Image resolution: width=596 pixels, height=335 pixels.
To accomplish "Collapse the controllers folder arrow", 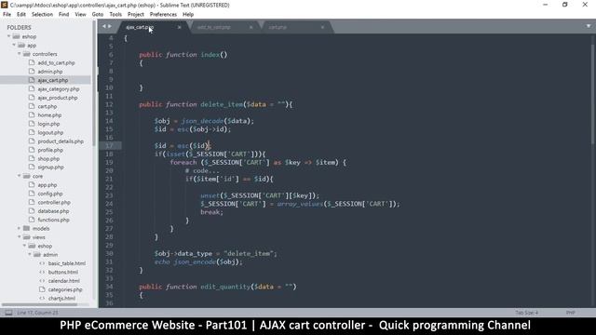I will [19, 54].
